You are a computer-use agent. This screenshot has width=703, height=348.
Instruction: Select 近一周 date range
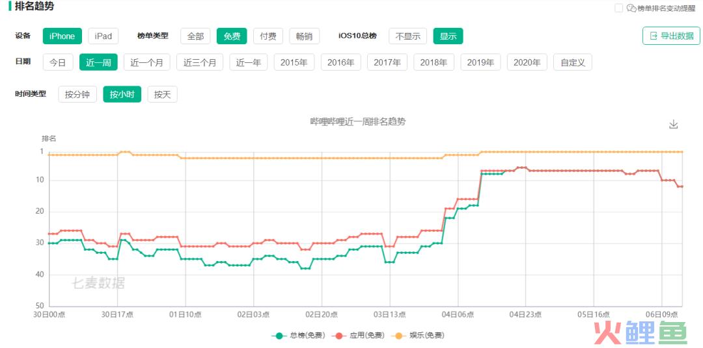[x=99, y=62]
